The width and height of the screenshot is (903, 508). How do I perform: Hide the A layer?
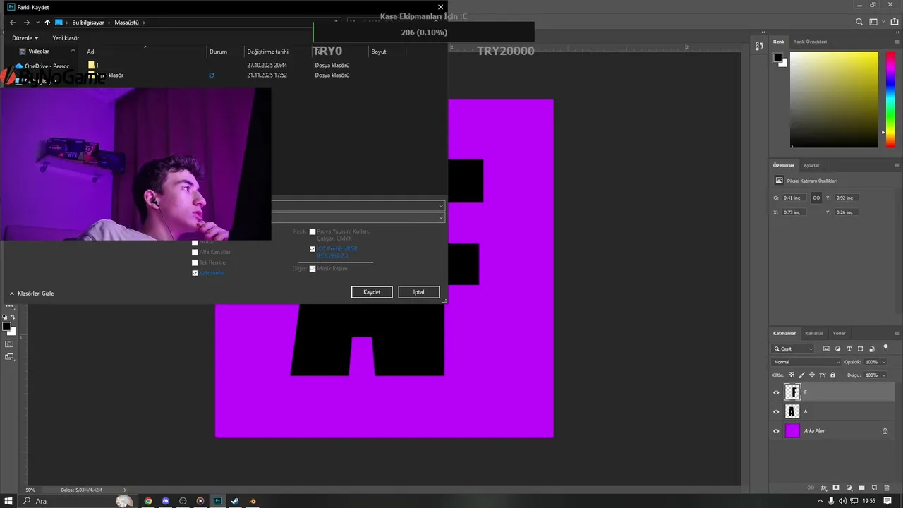[776, 411]
